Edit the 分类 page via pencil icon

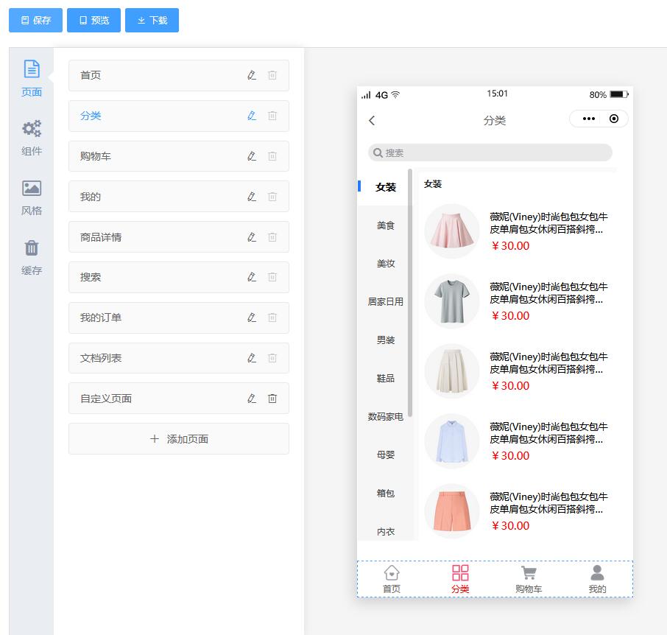[x=252, y=116]
